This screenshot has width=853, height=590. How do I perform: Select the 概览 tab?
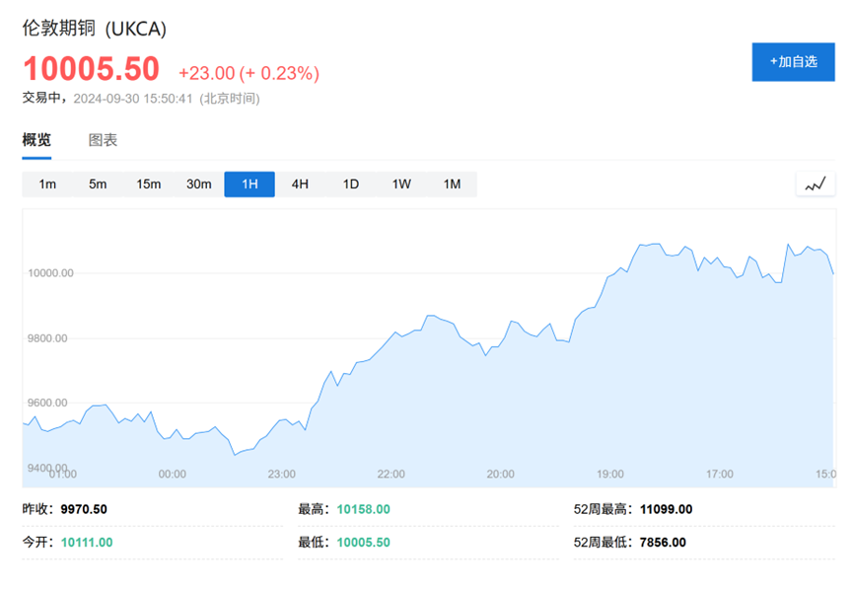pos(36,140)
